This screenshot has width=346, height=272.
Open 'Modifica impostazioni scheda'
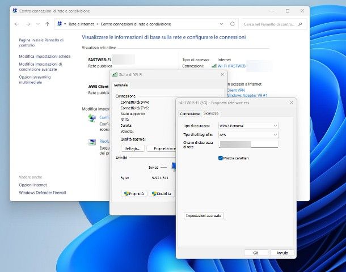45,57
